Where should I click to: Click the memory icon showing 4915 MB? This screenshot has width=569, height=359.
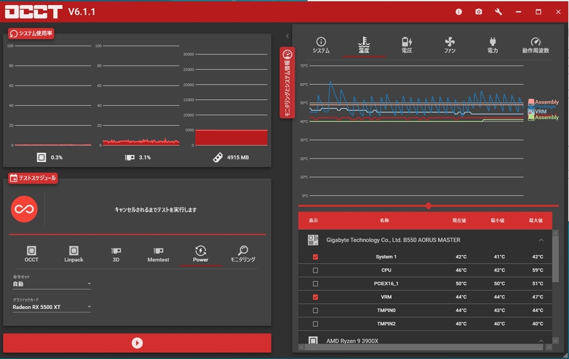point(218,157)
